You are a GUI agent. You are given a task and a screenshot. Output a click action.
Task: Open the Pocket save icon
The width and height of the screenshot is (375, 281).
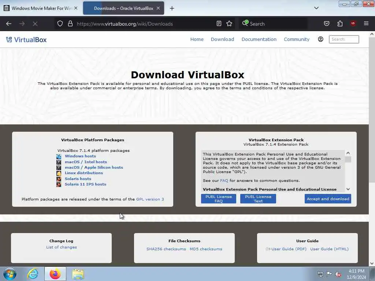tap(326, 23)
